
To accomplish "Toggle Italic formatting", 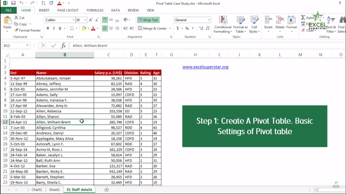I will tap(54, 28).
